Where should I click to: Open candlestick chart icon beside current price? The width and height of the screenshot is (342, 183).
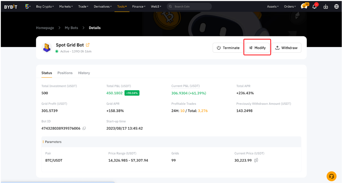pos(256,160)
